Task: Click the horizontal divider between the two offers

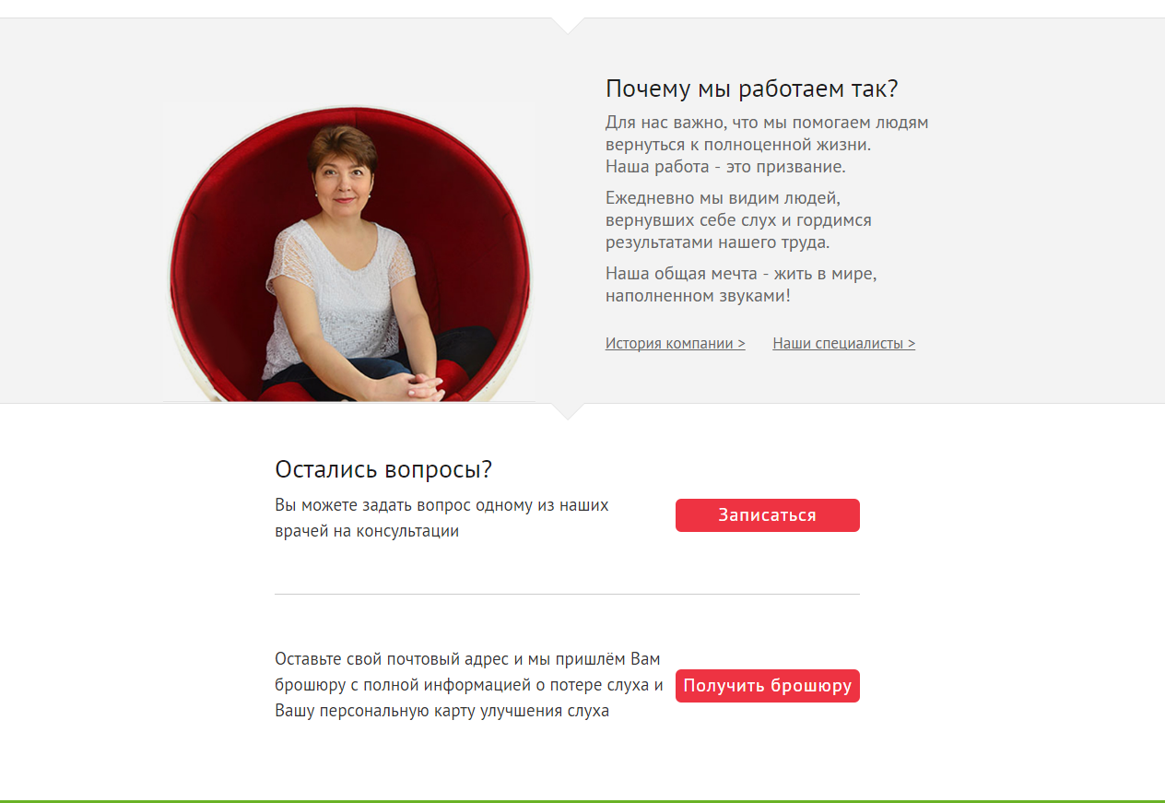Action: click(x=567, y=594)
